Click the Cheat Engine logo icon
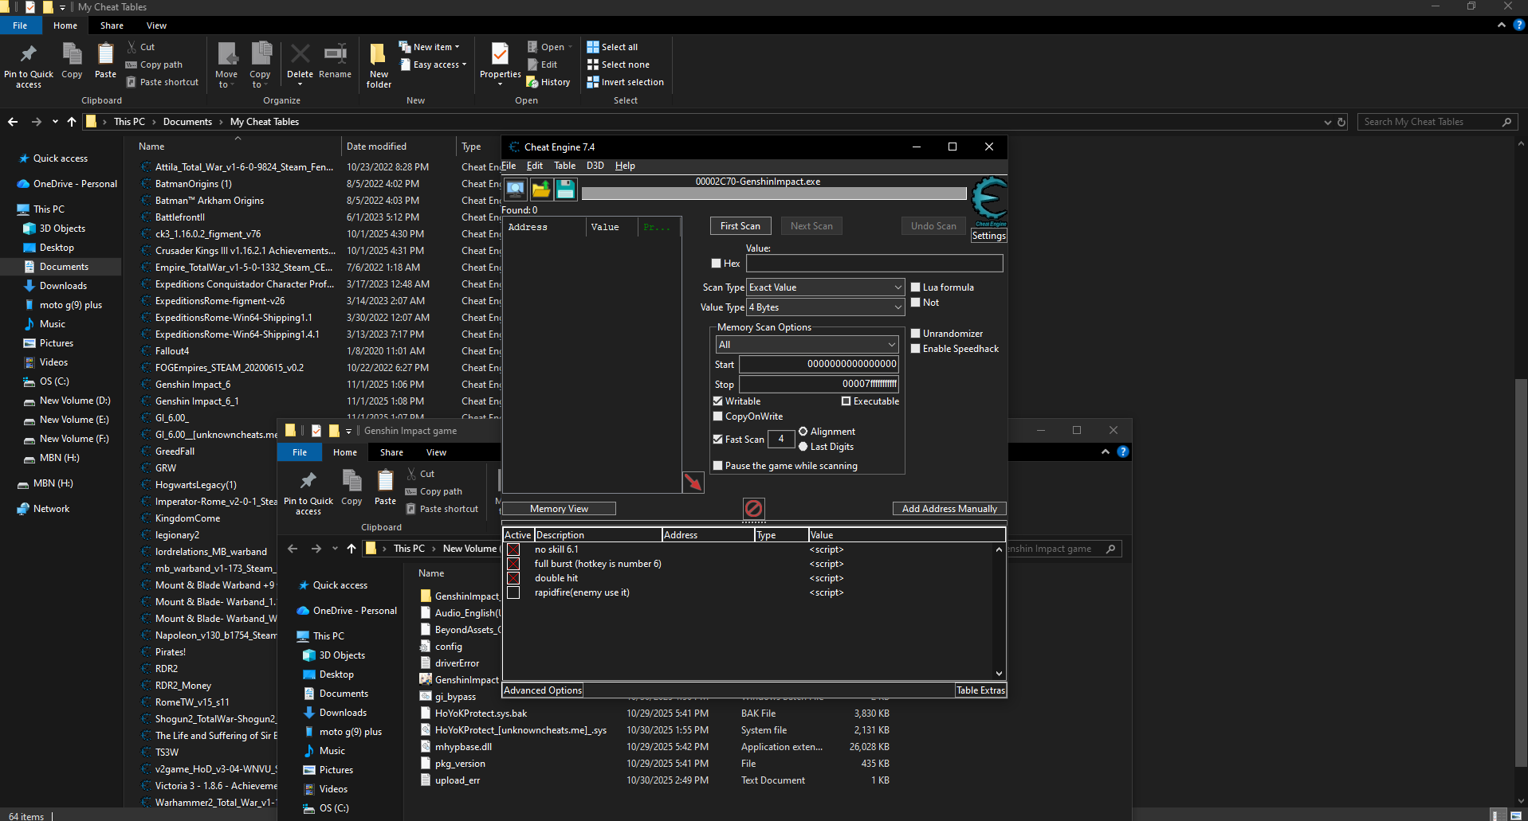 989,199
